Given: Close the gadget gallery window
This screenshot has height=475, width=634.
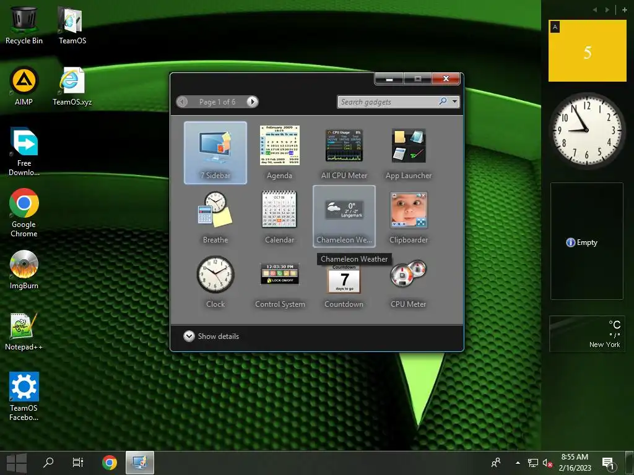Looking at the screenshot, I should click(446, 79).
